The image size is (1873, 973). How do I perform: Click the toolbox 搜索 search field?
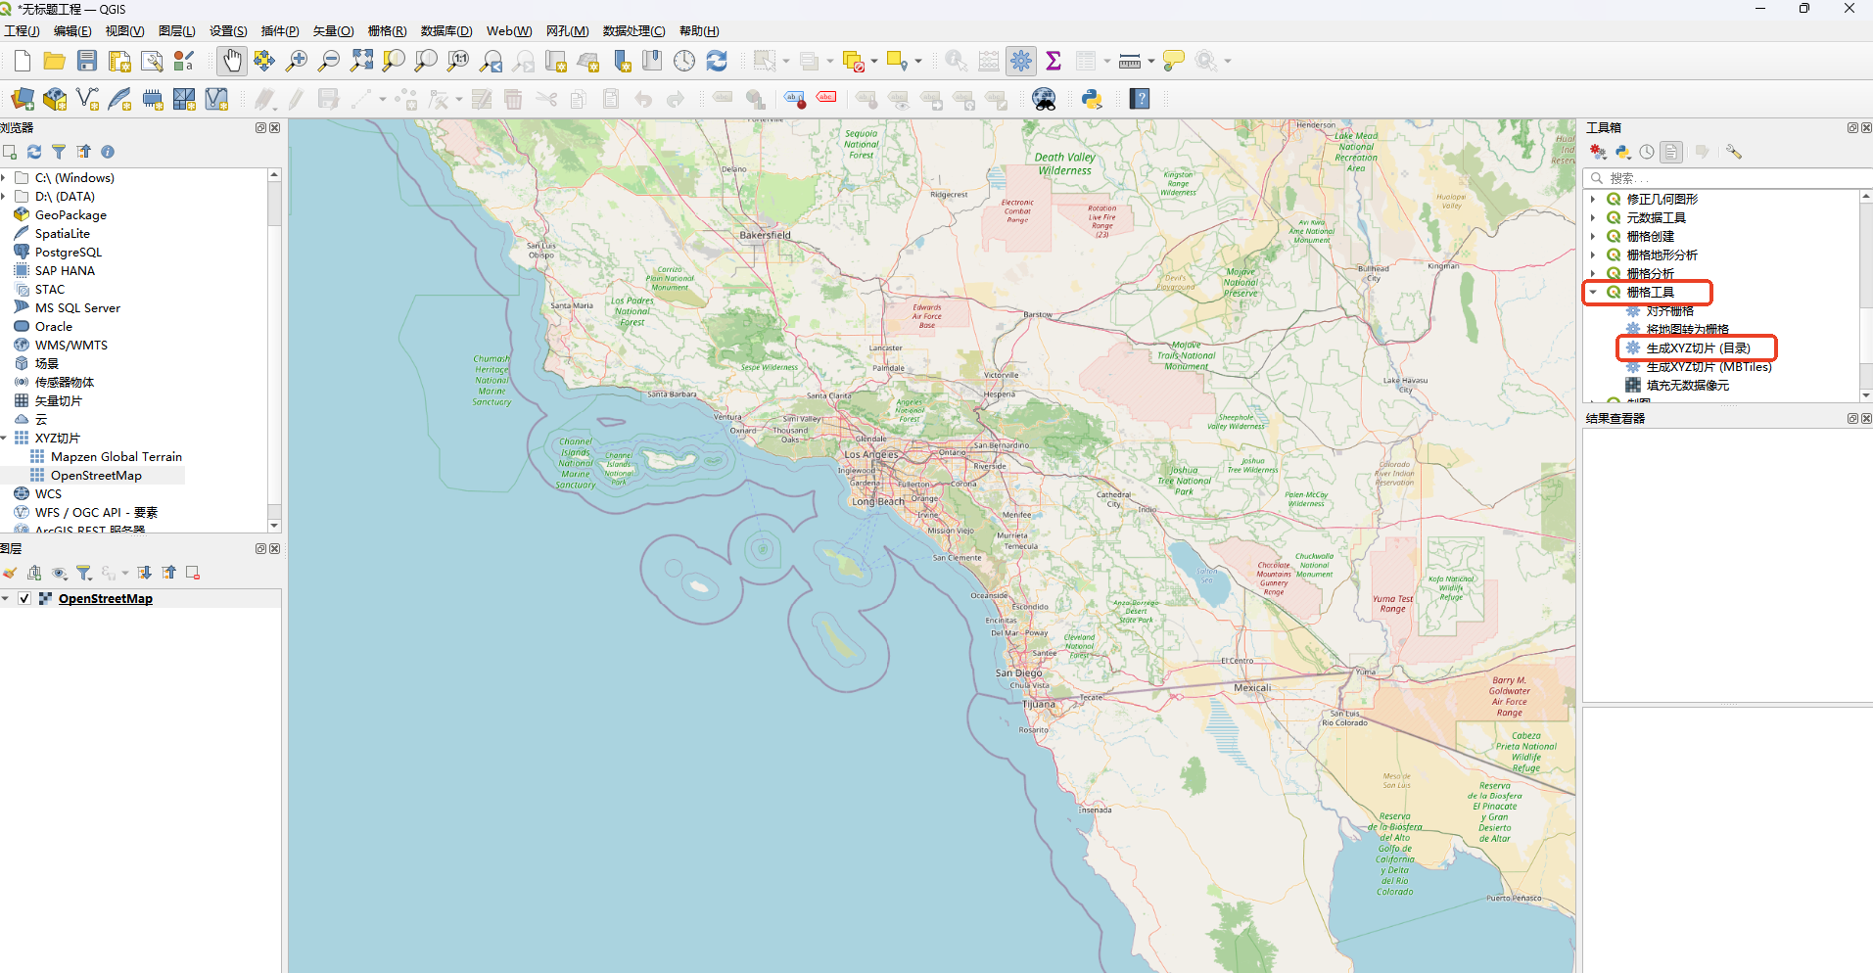1727,178
